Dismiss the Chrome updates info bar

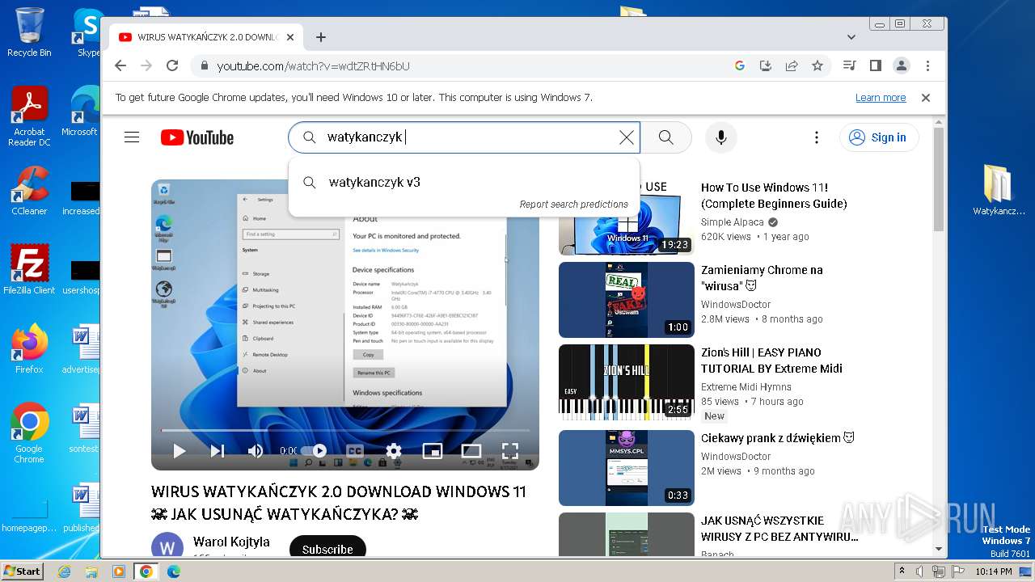pyautogui.click(x=926, y=98)
